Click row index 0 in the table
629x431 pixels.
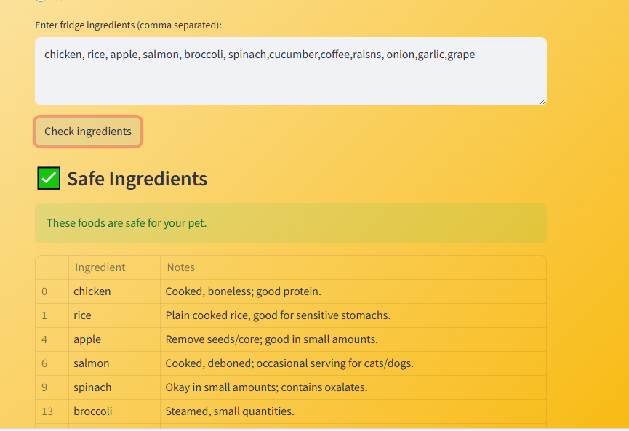click(44, 291)
